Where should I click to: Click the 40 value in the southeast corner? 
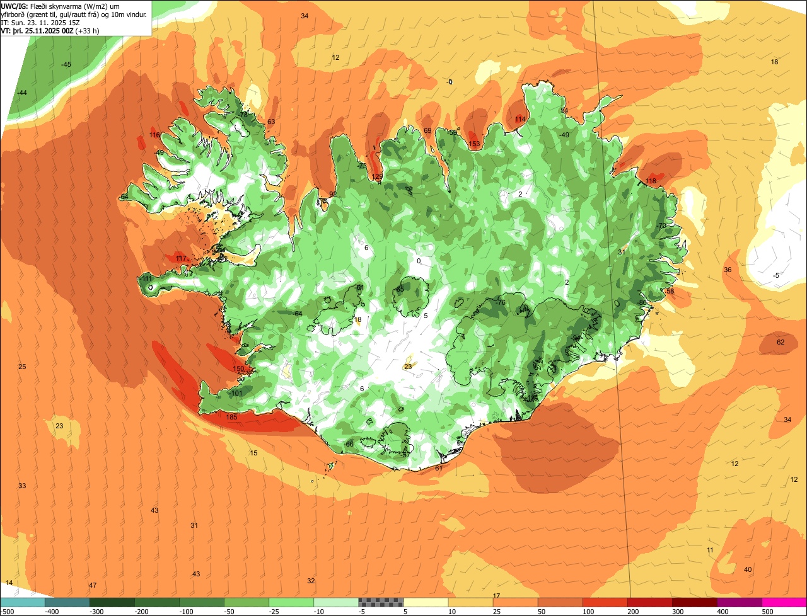tap(748, 569)
